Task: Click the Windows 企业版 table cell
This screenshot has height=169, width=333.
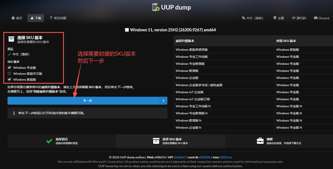Action: coord(224,78)
